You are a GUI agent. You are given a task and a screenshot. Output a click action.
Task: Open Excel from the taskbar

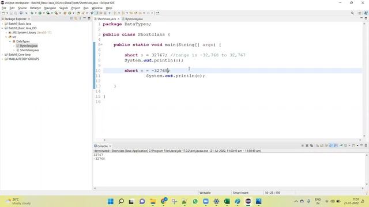point(227,201)
